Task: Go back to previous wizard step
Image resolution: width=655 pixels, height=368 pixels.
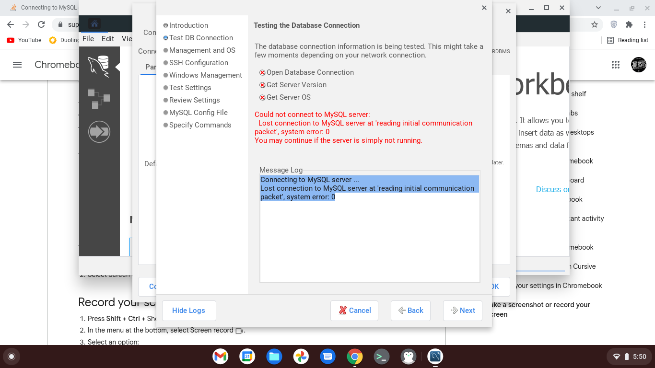Action: tap(410, 310)
